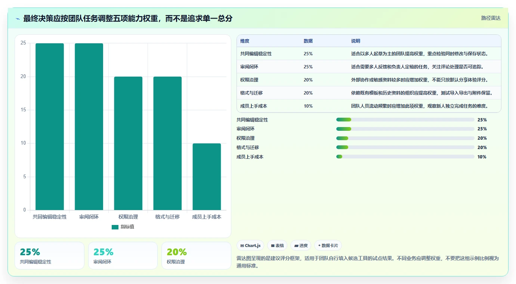
Task: Click the 说明 table column header
Action: (x=356, y=41)
